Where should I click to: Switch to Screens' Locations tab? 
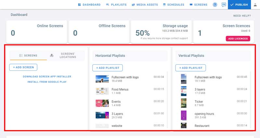tap(65, 56)
